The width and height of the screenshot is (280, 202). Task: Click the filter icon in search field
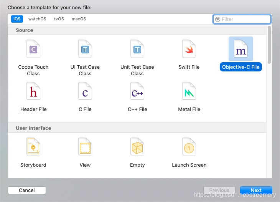pyautogui.click(x=217, y=19)
